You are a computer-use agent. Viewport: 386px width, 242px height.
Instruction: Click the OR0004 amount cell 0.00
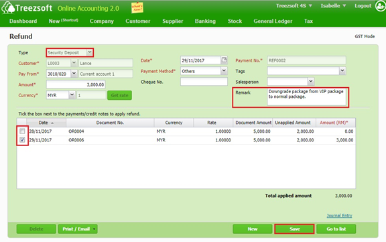click(x=349, y=131)
